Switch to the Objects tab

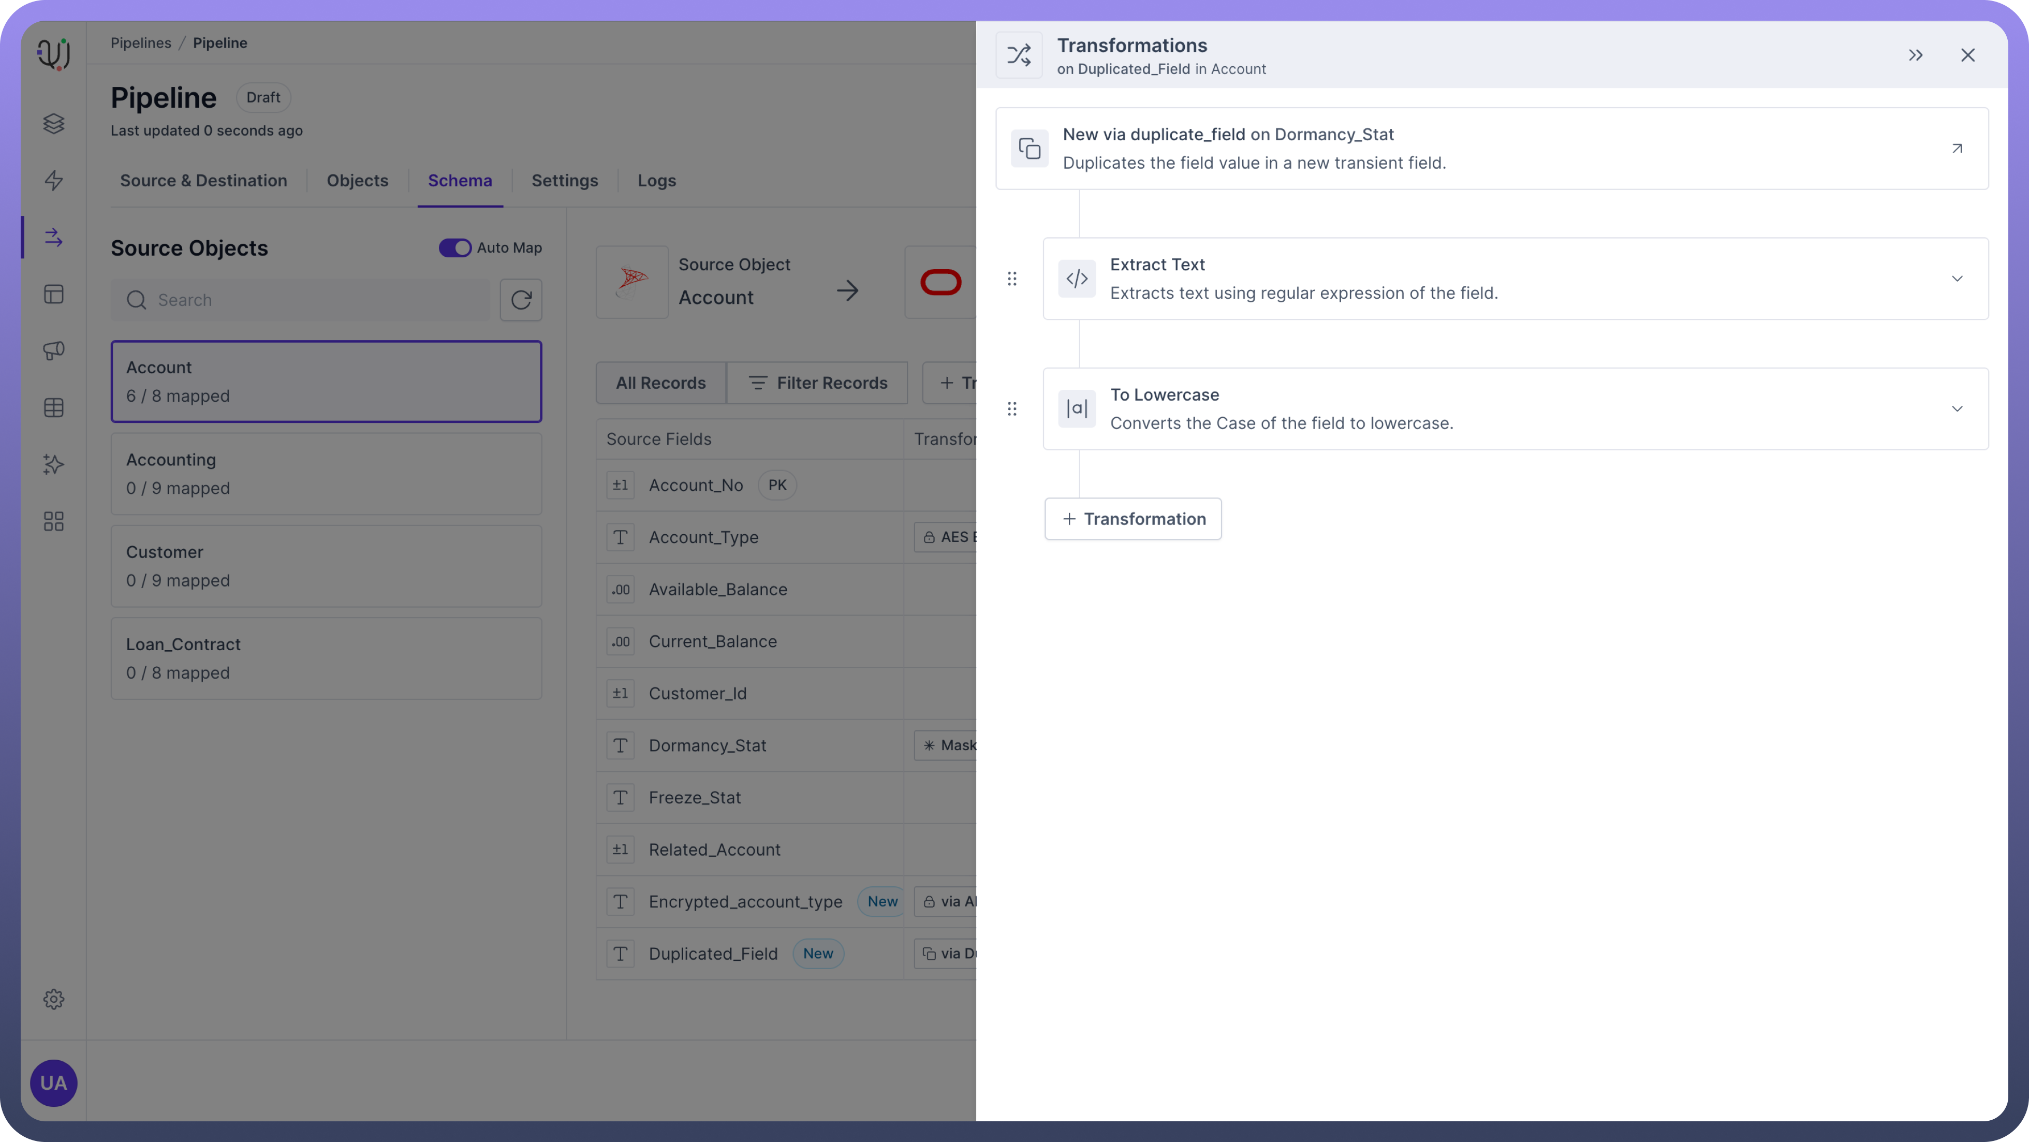point(358,180)
